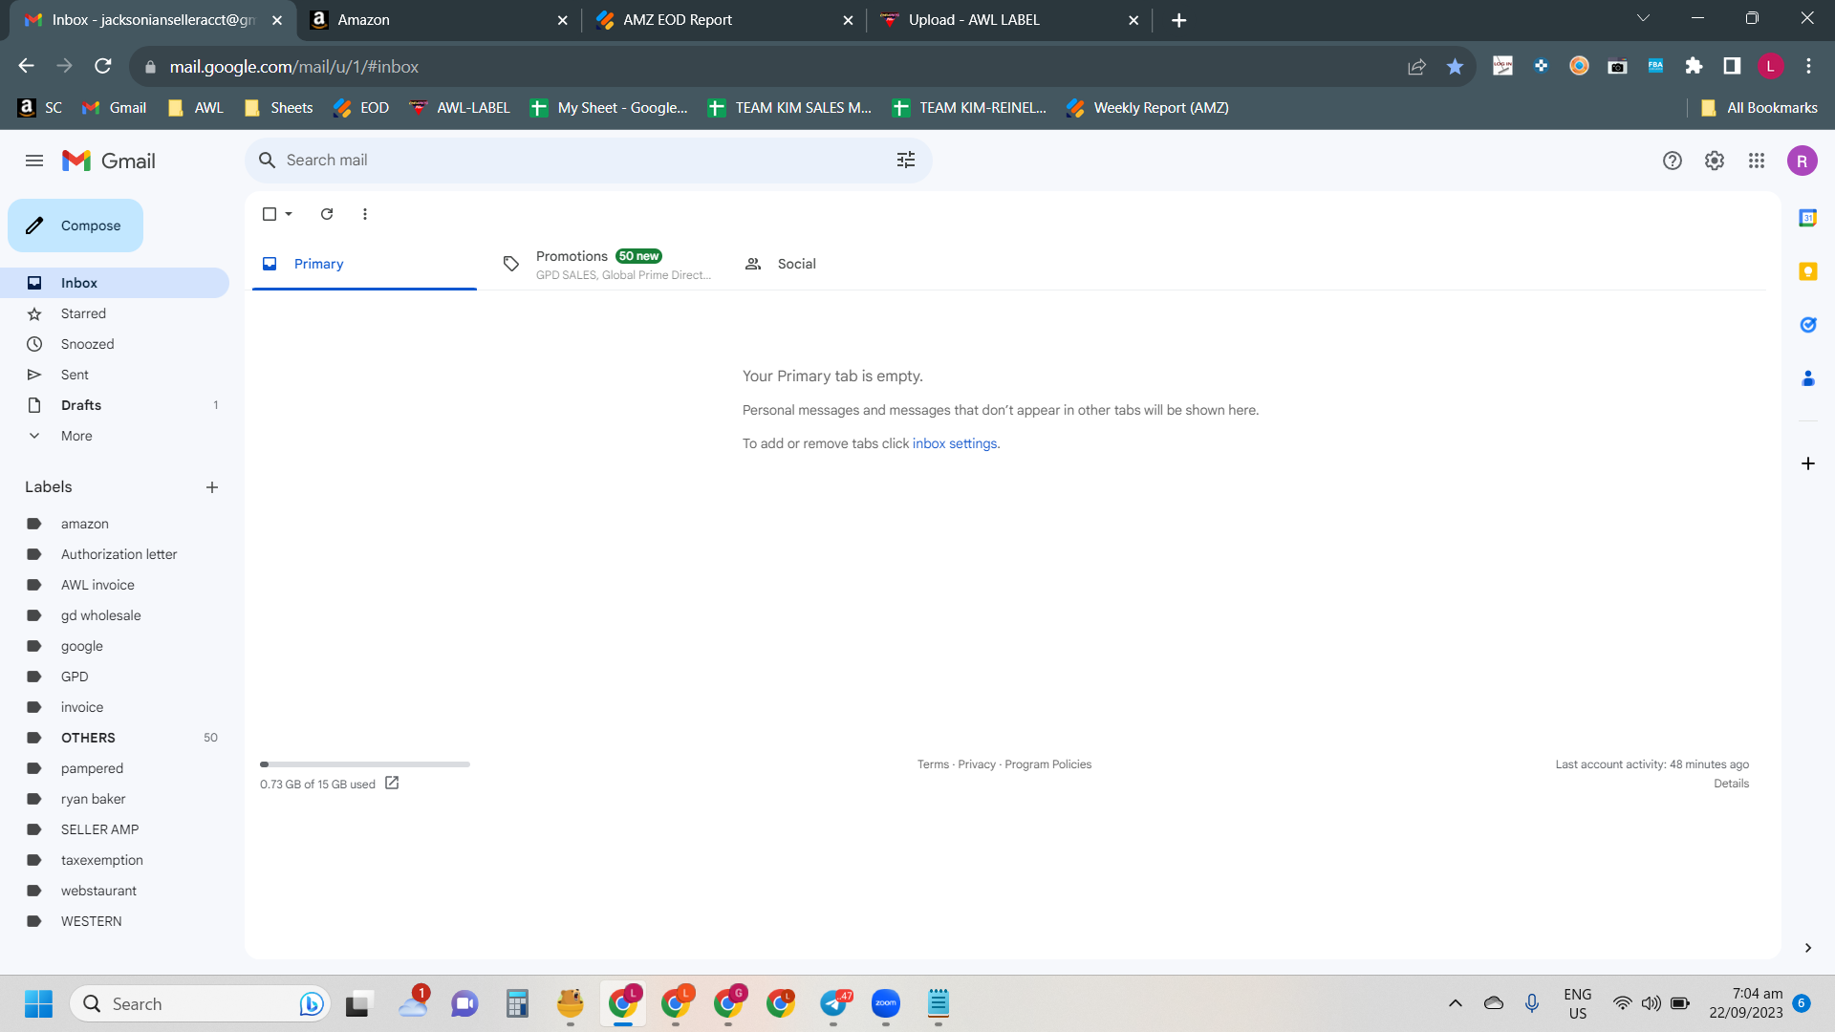Open the Windows Start button
The height and width of the screenshot is (1032, 1835).
(x=38, y=1003)
